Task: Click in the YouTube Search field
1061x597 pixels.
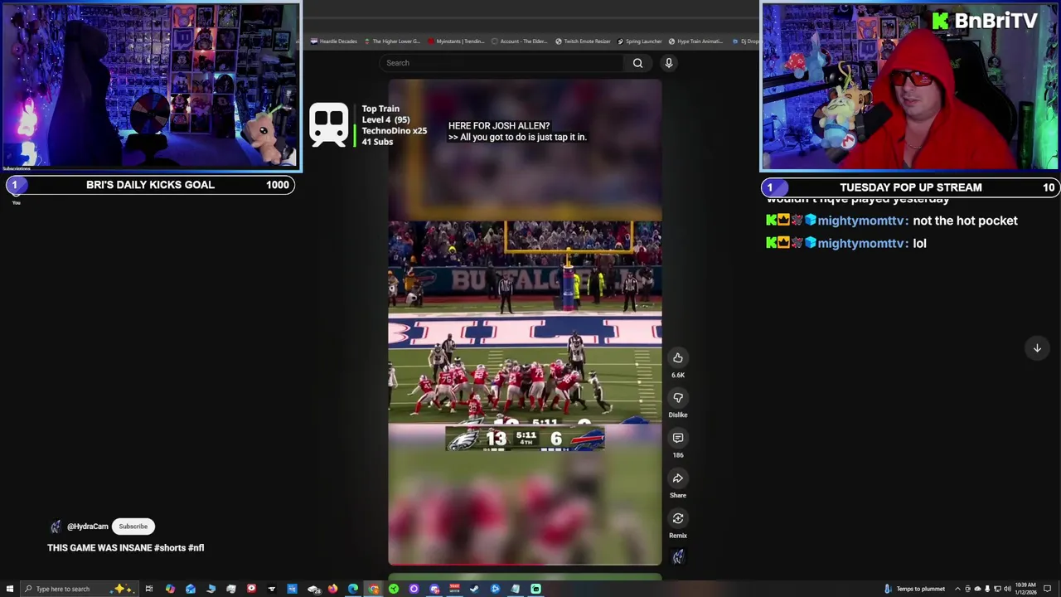Action: (x=501, y=63)
